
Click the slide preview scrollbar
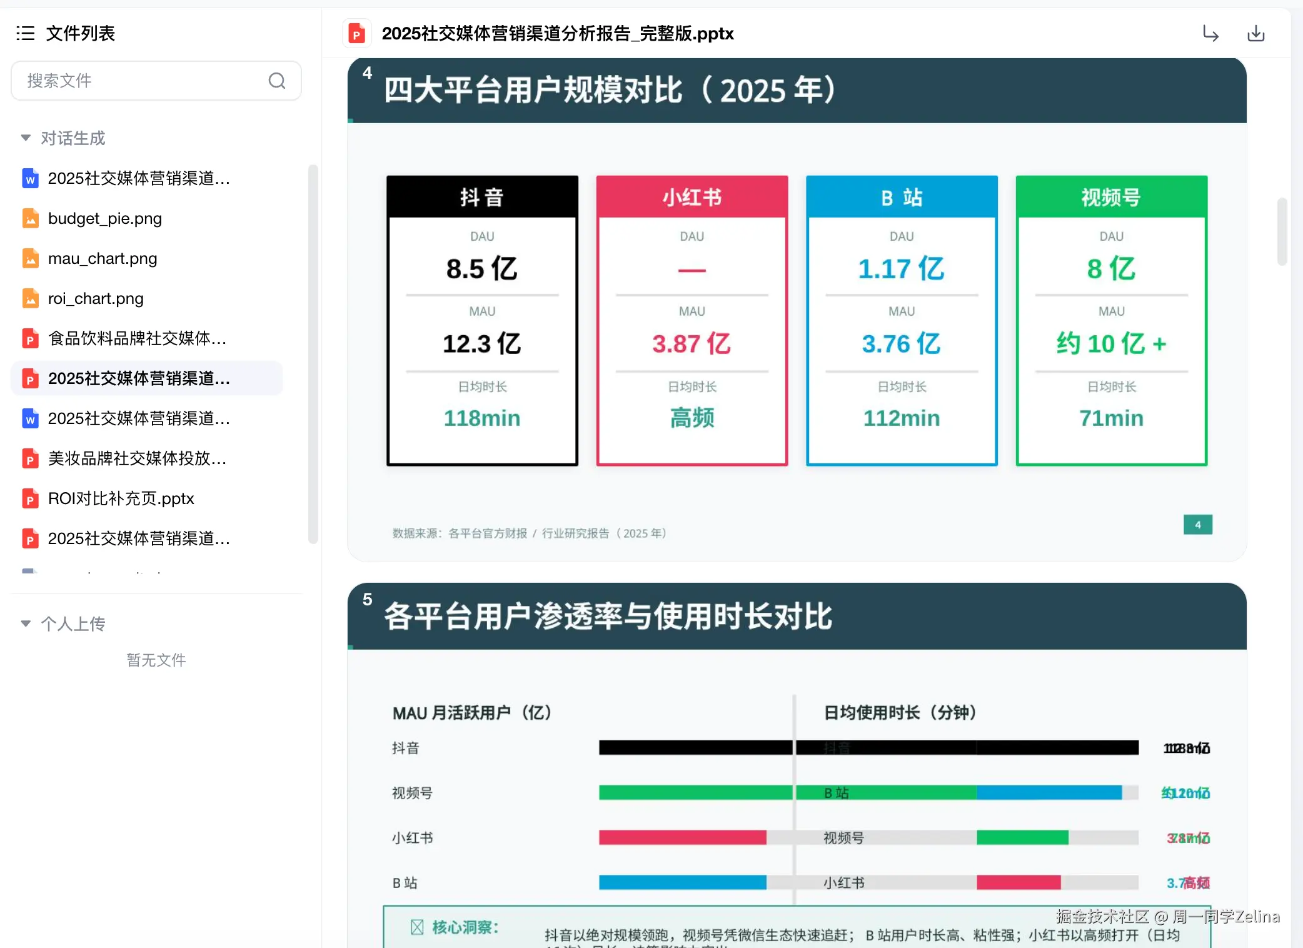1282,231
